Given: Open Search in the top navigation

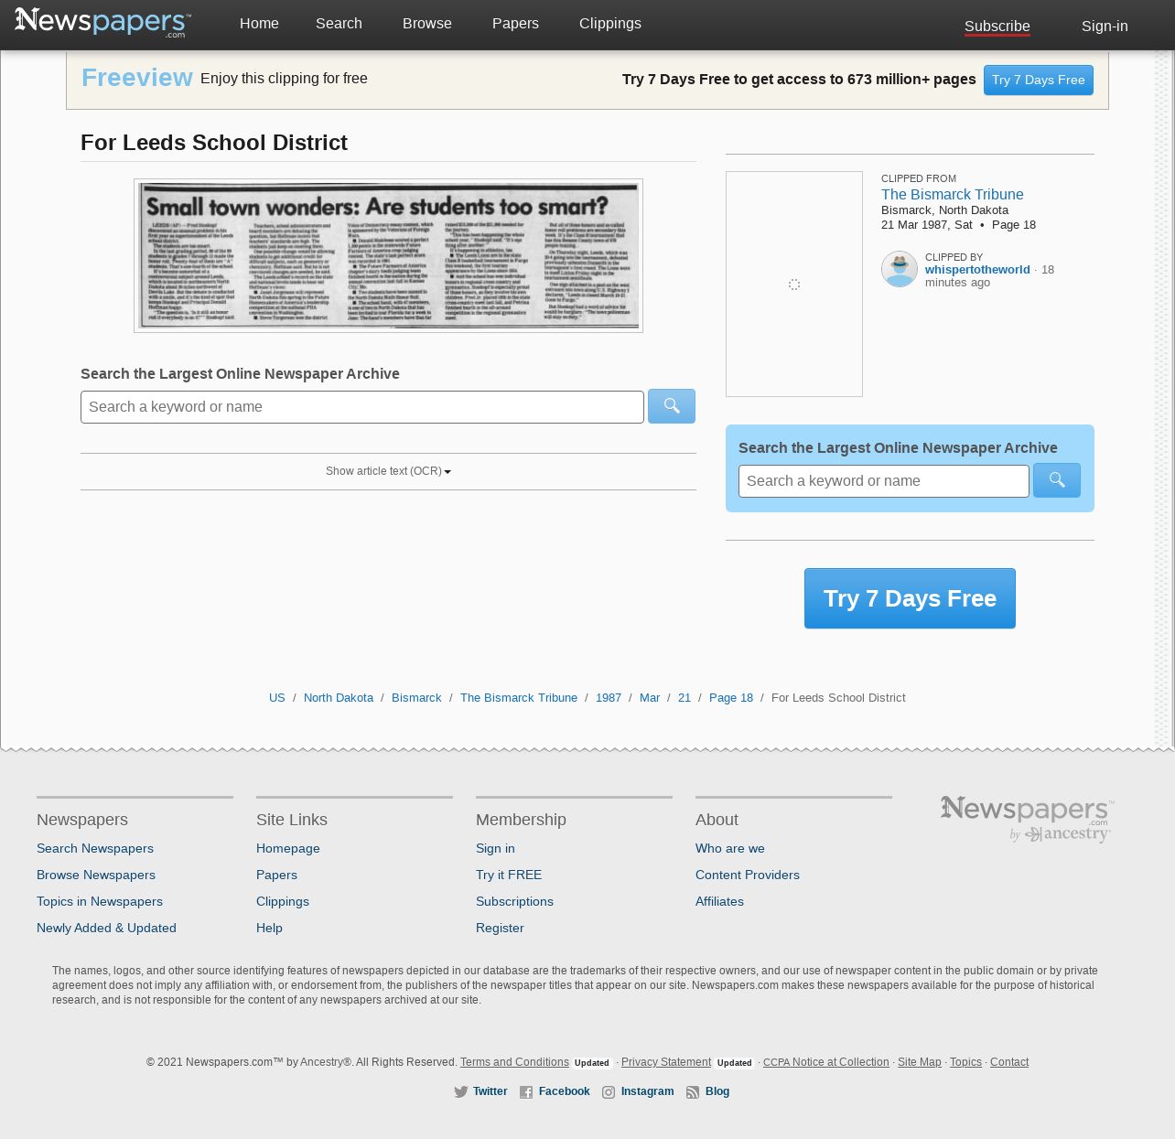Looking at the screenshot, I should [339, 24].
